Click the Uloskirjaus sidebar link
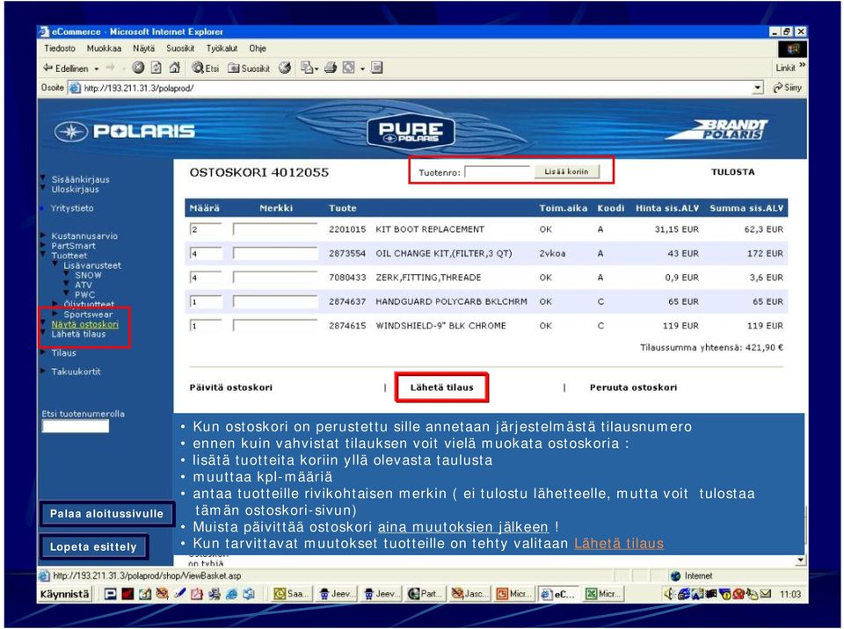The height and width of the screenshot is (629, 844). [76, 189]
